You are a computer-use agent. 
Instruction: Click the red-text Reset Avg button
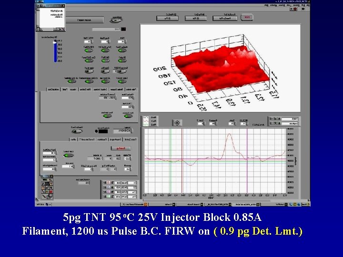(121, 148)
